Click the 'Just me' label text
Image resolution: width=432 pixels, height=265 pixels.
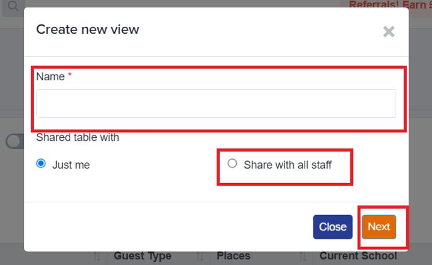[71, 165]
